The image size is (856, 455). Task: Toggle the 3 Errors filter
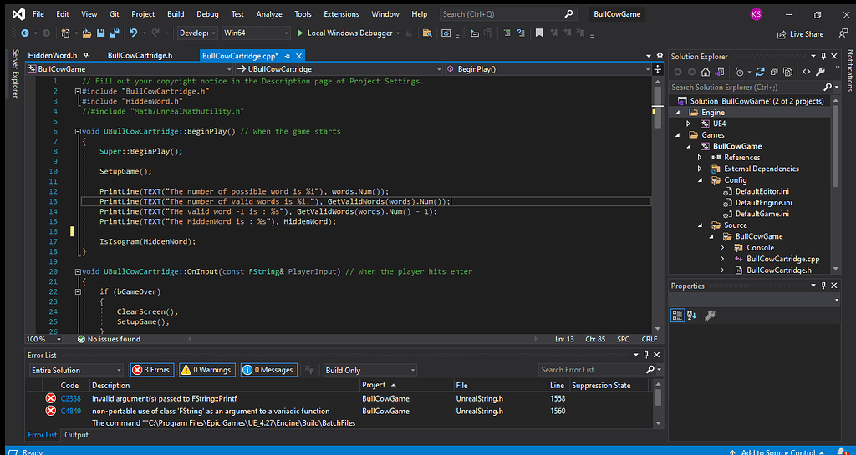pyautogui.click(x=150, y=370)
